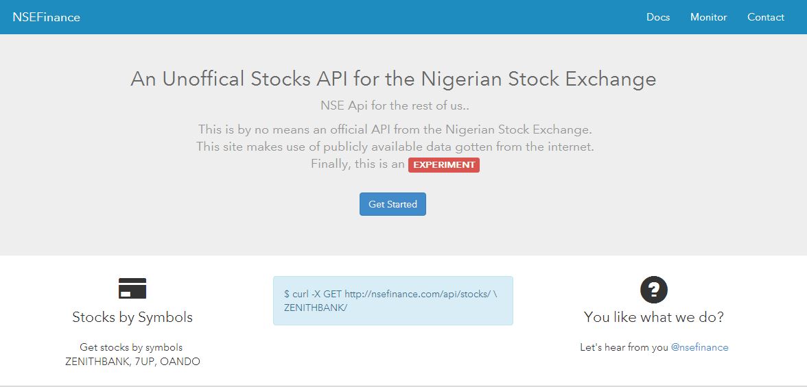The image size is (807, 387).
Task: Open the @nsefinance Twitter link
Action: pyautogui.click(x=699, y=347)
